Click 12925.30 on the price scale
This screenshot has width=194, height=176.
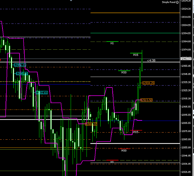coord(186,90)
